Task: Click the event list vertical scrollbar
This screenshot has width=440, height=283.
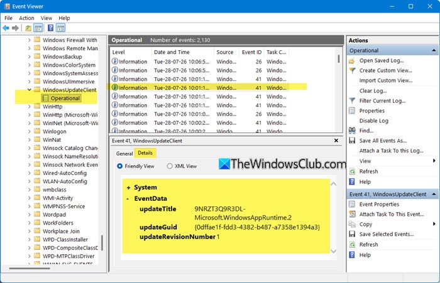Action: (x=339, y=59)
